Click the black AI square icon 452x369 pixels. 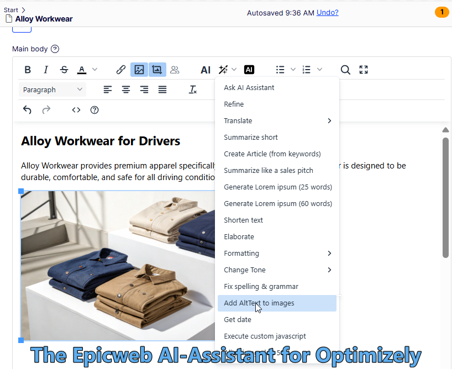point(249,70)
